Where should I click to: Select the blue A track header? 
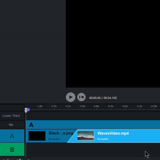pos(12,136)
